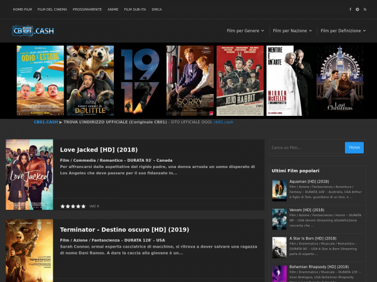The image size is (377, 282).
Task: Open the Aquaman thumbnail in popular films
Action: 279,191
